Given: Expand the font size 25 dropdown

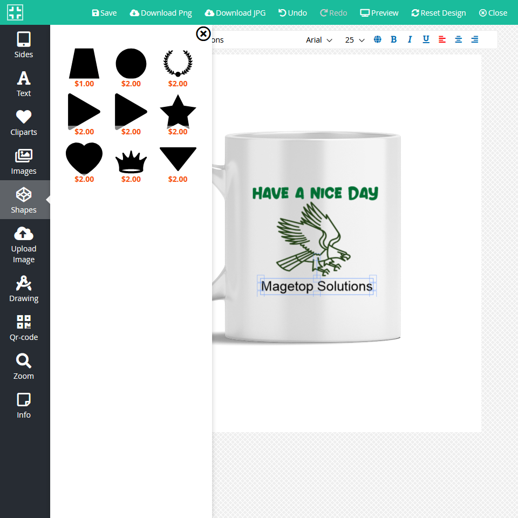Looking at the screenshot, I should (355, 40).
